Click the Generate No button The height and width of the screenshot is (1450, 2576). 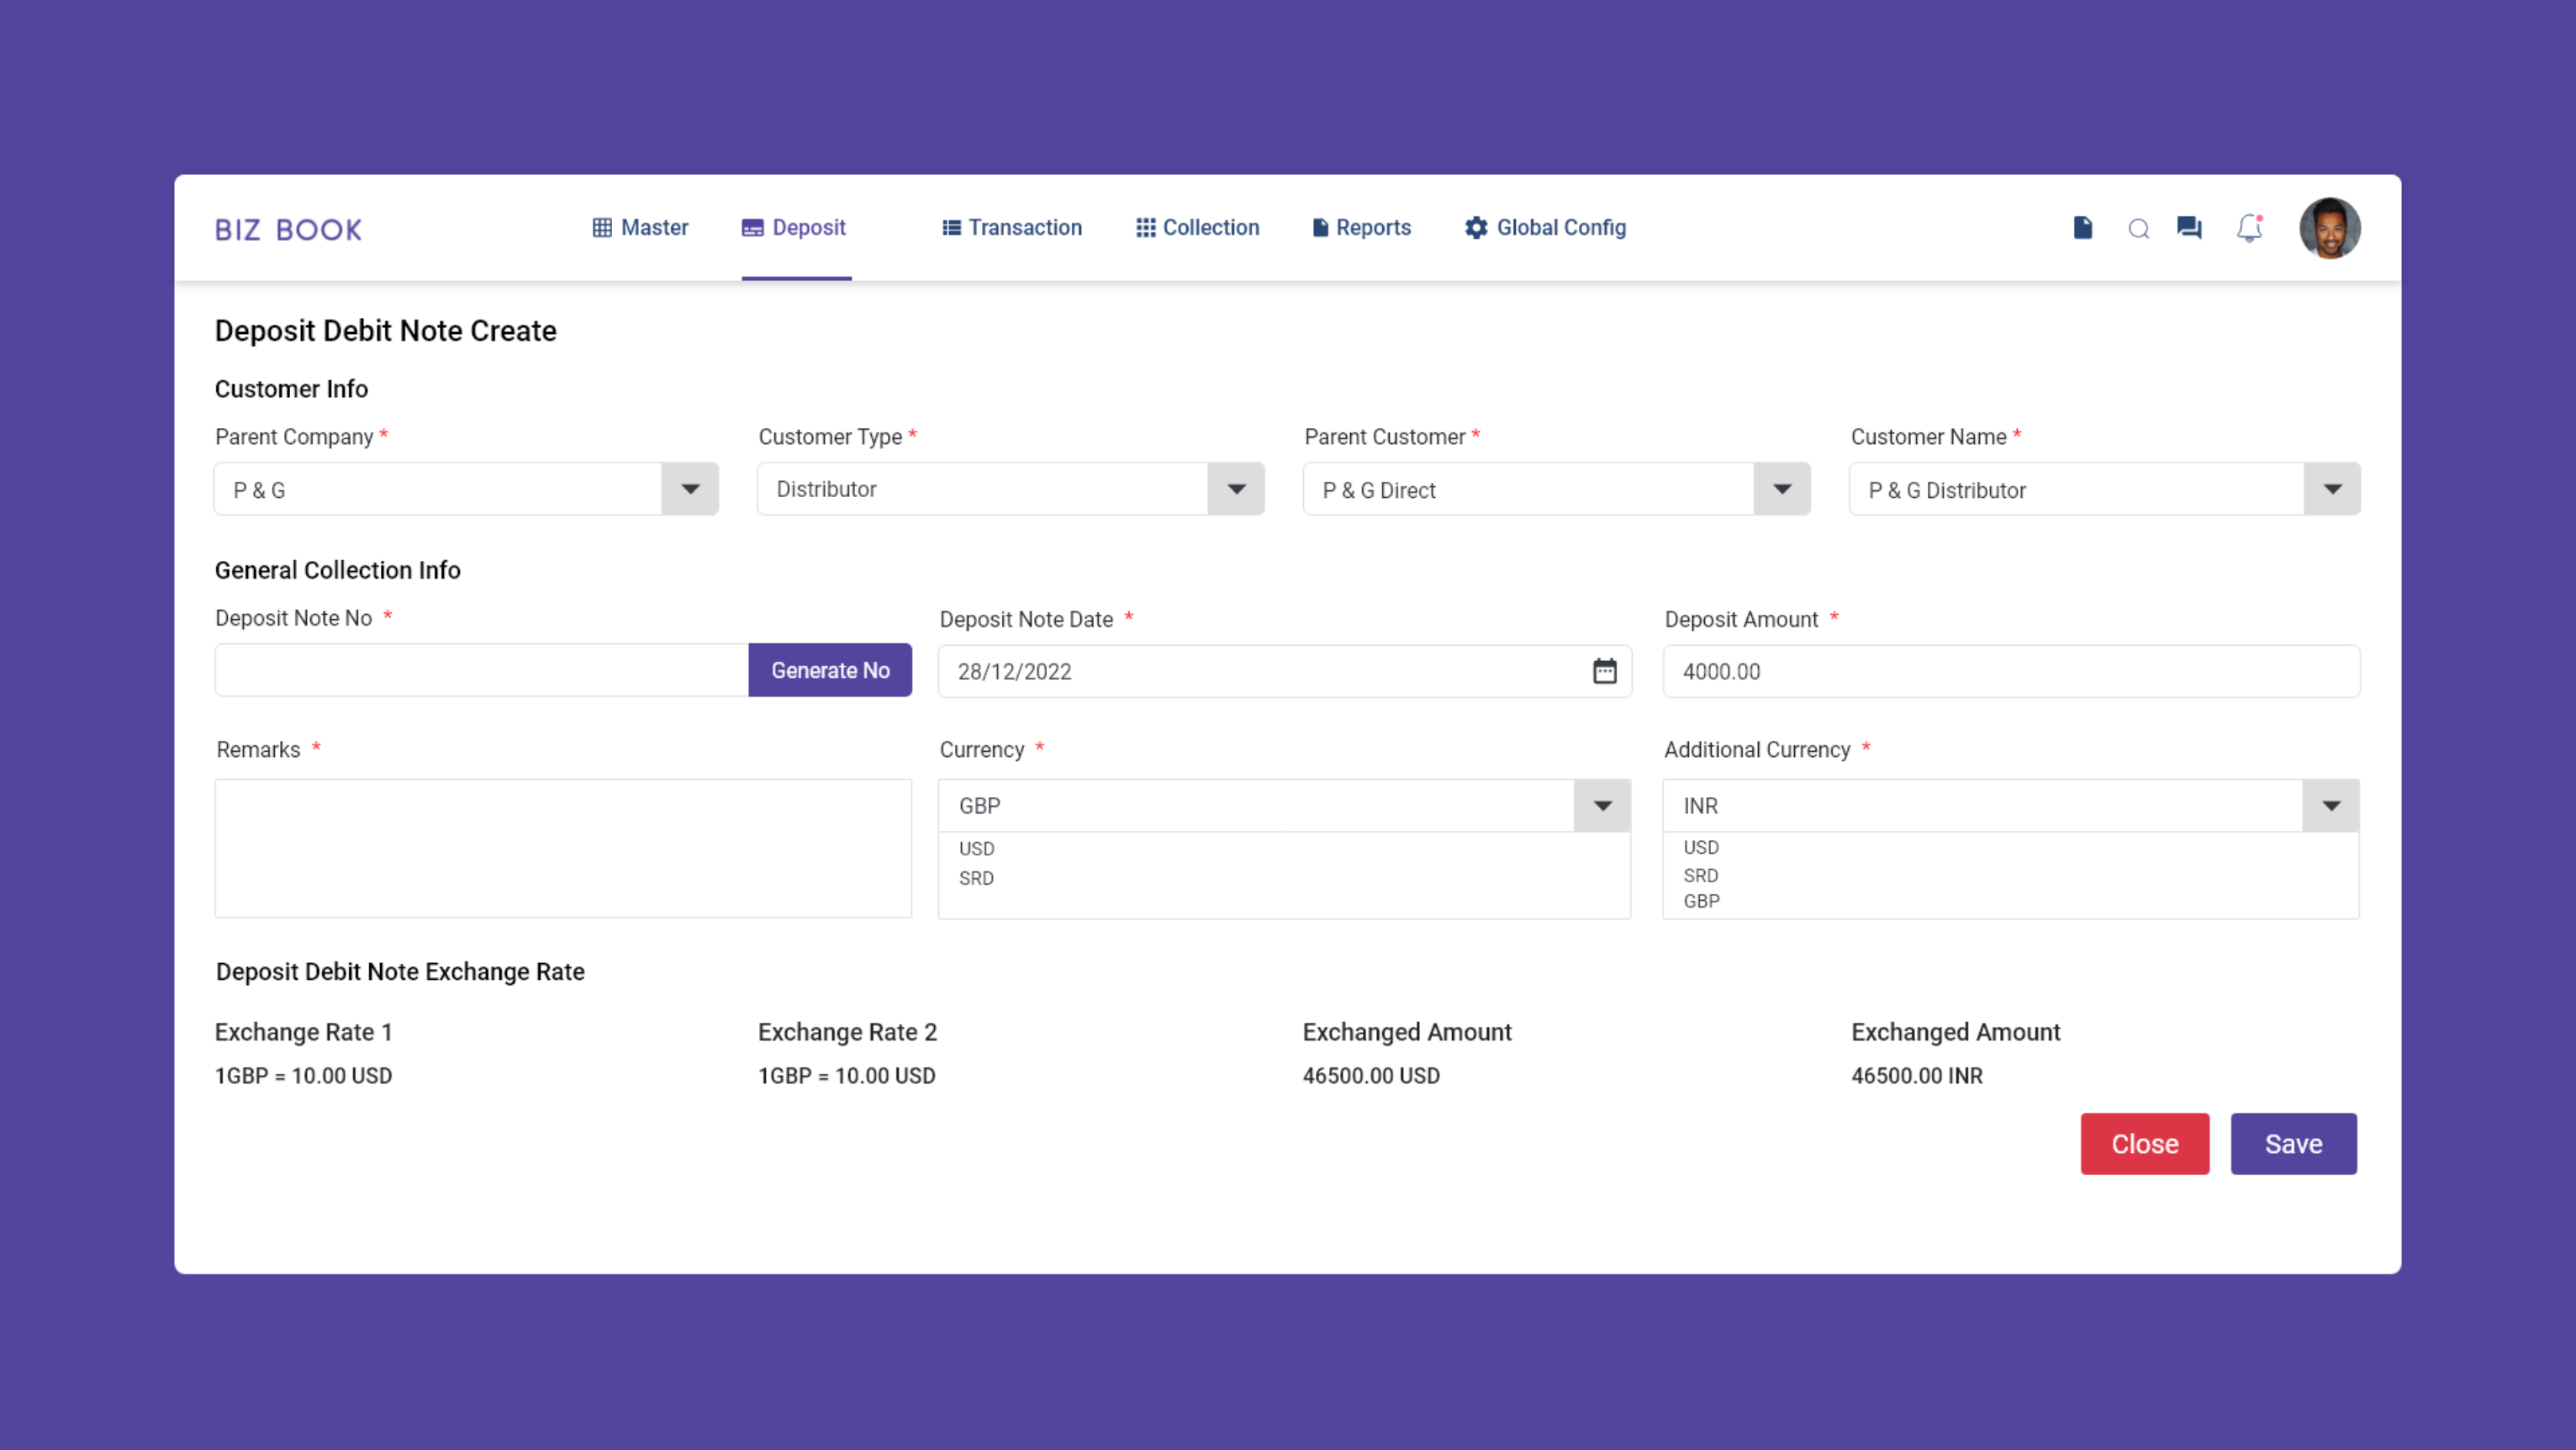[x=830, y=670]
